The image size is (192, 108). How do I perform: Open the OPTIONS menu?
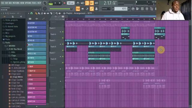point(28,3)
